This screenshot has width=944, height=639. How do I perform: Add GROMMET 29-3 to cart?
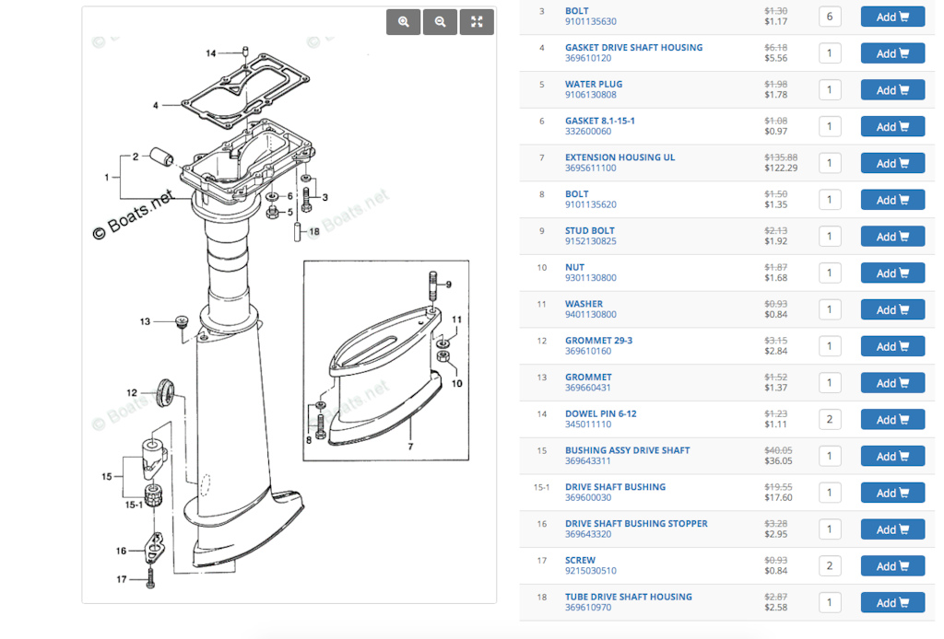click(x=891, y=346)
